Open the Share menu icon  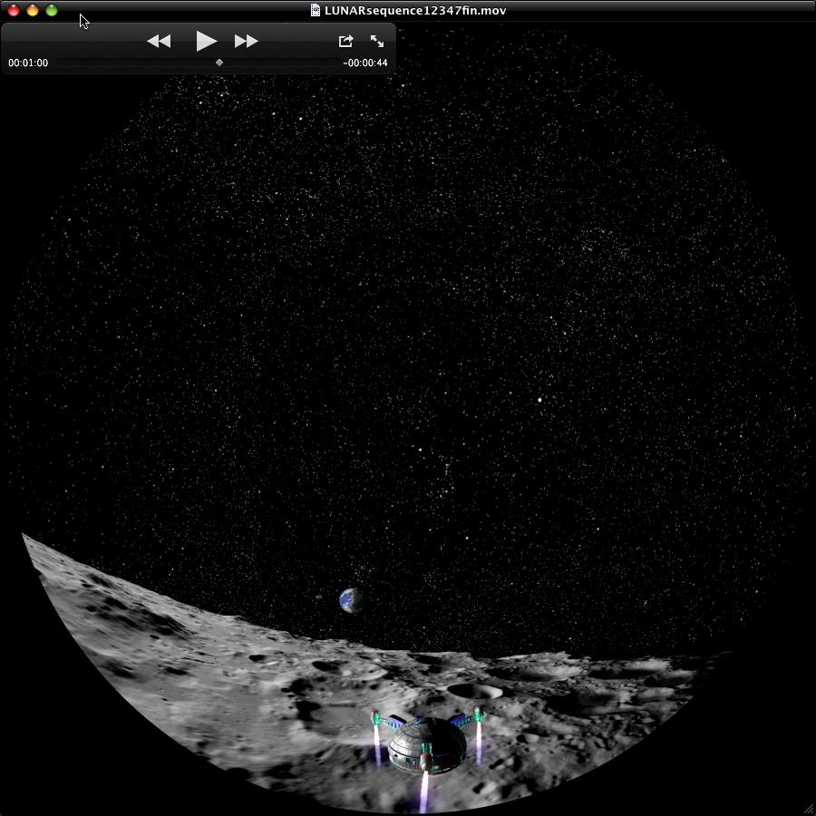345,41
